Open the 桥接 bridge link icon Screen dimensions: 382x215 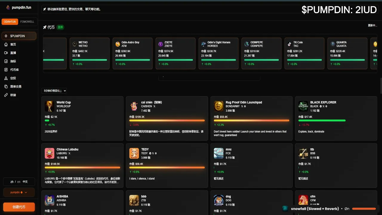pyautogui.click(x=6, y=95)
